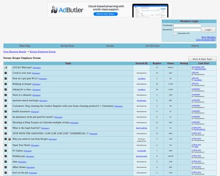Screen dimensions: 220x176
Task: Click status icon beside Shooting at King Soopers
Action: point(6,122)
